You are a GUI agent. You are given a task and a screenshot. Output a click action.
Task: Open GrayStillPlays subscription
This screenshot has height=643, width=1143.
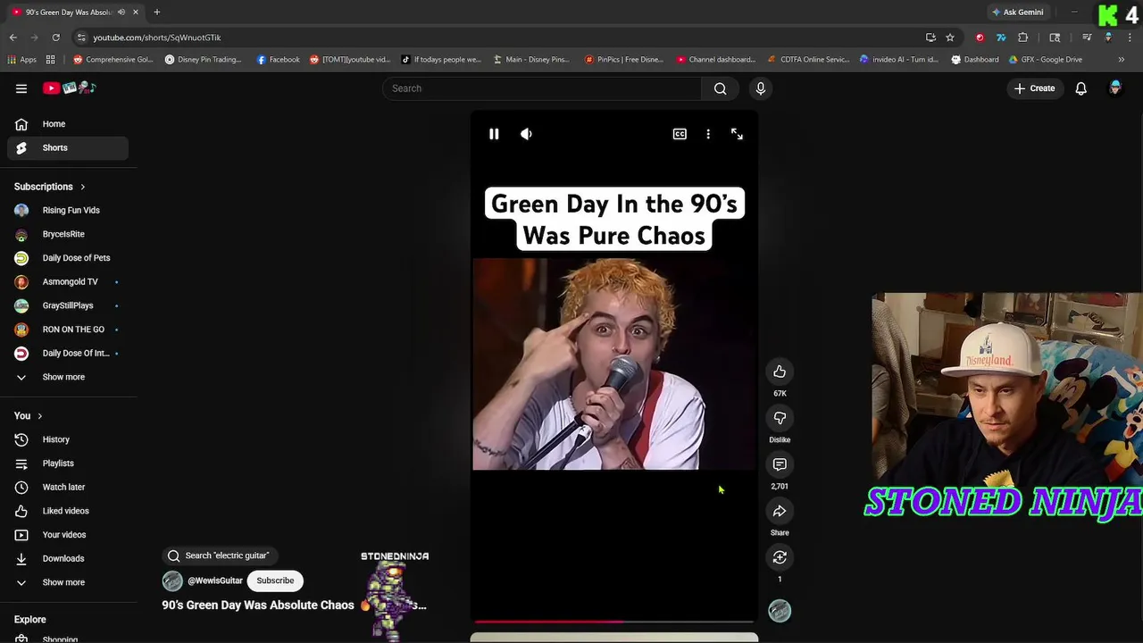[68, 305]
